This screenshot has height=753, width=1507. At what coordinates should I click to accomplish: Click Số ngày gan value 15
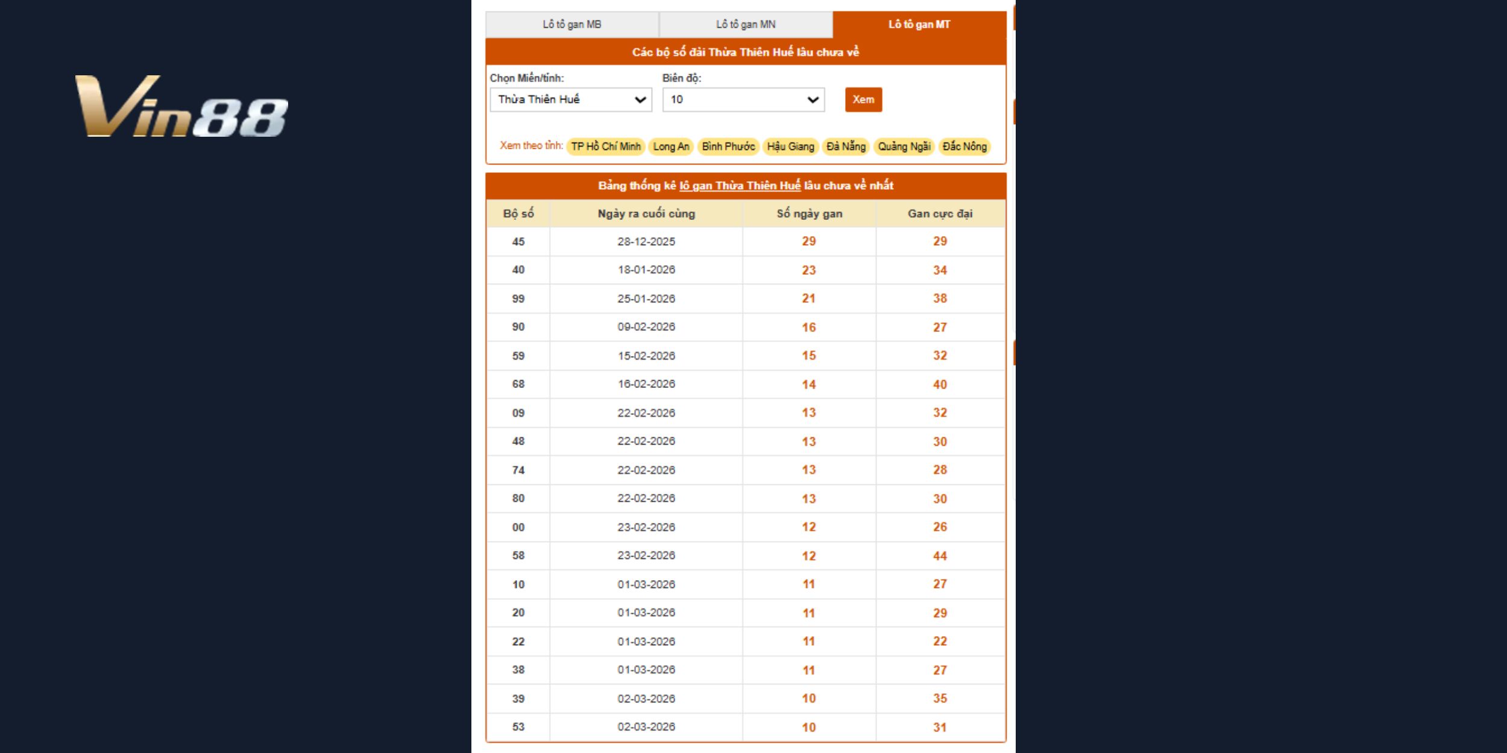tap(809, 356)
